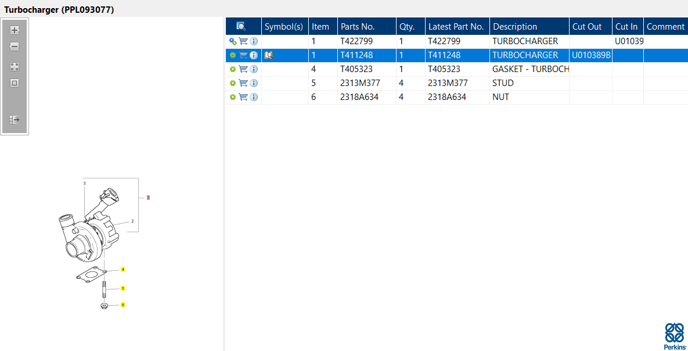
Task: Add nut 2318A634 to cart
Action: click(x=243, y=97)
